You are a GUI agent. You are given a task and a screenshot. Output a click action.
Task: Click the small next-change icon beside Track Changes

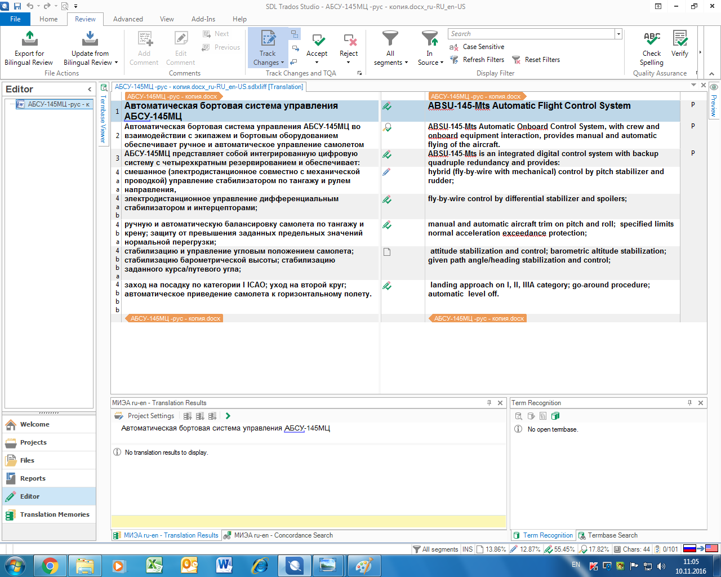tap(295, 47)
